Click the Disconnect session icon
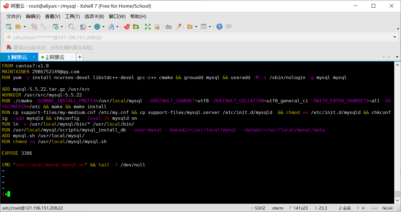Screen dimensions: 401x212 [x=34, y=27]
